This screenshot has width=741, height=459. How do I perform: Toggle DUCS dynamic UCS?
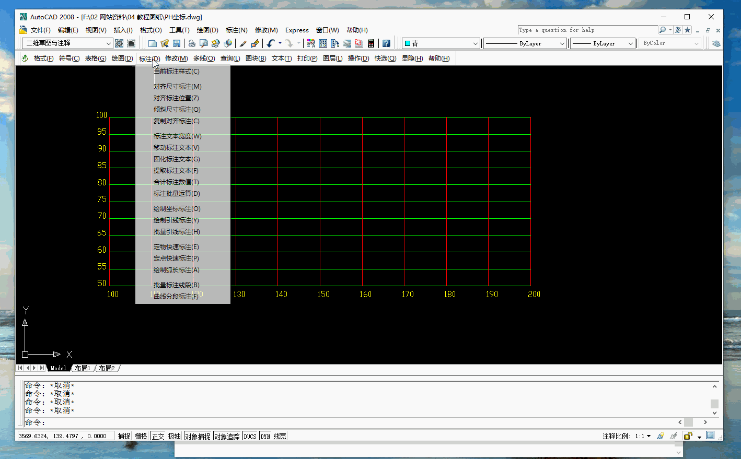point(250,436)
